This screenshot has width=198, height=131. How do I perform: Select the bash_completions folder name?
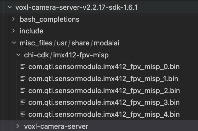pos(49,19)
